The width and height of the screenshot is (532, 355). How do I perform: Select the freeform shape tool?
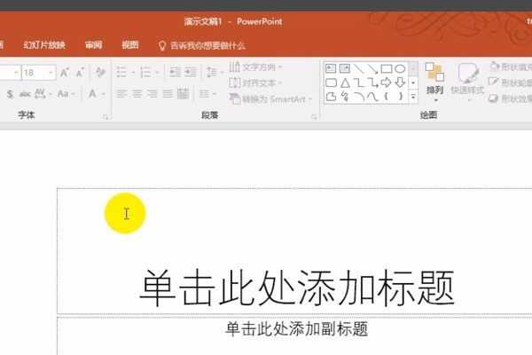click(x=331, y=97)
